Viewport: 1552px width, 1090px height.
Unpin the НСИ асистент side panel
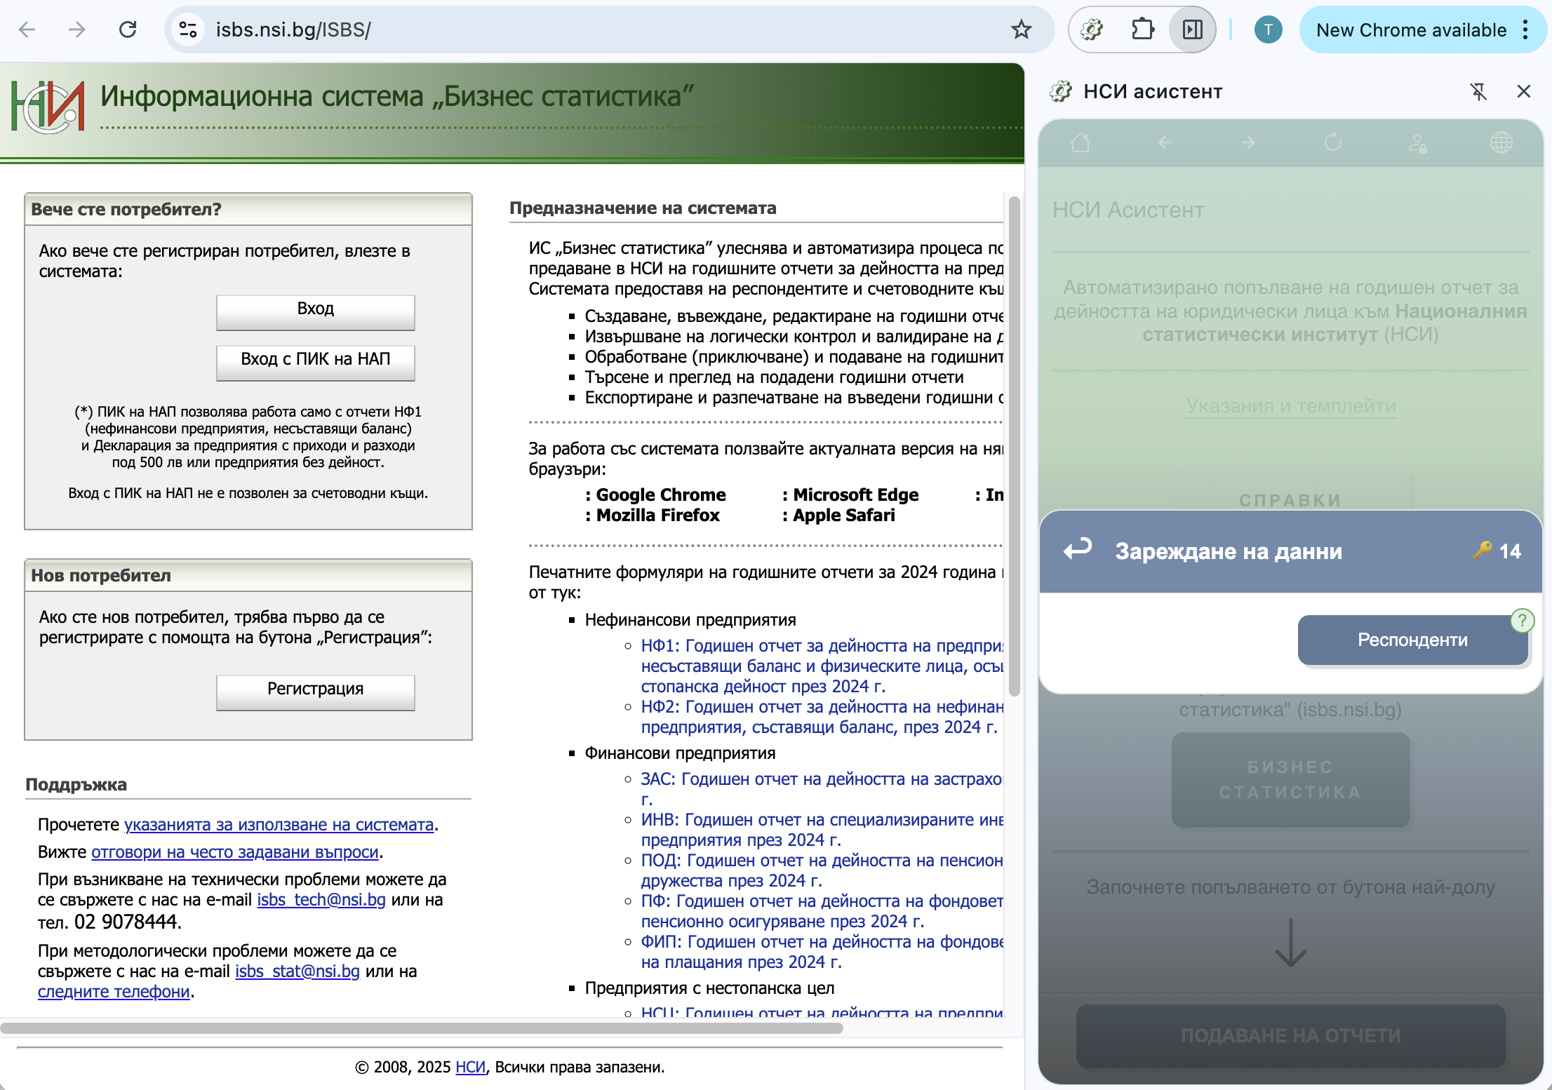[1478, 92]
